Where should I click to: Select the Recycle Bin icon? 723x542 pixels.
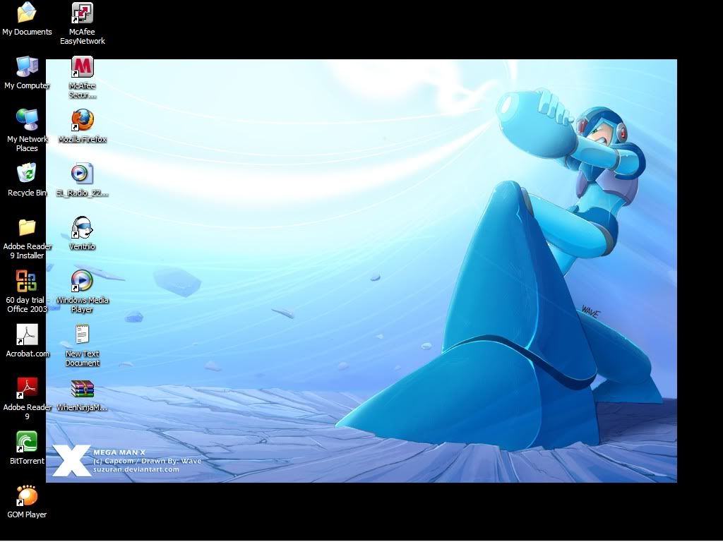(x=27, y=174)
